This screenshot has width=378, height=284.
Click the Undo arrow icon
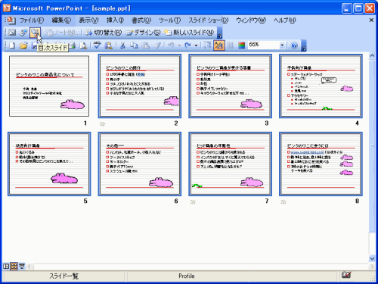pyautogui.click(x=172, y=45)
